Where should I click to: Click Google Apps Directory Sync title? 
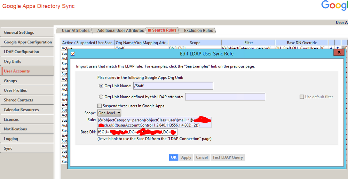pos(38,6)
